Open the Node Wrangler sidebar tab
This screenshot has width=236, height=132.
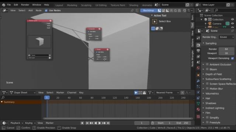tap(192, 58)
